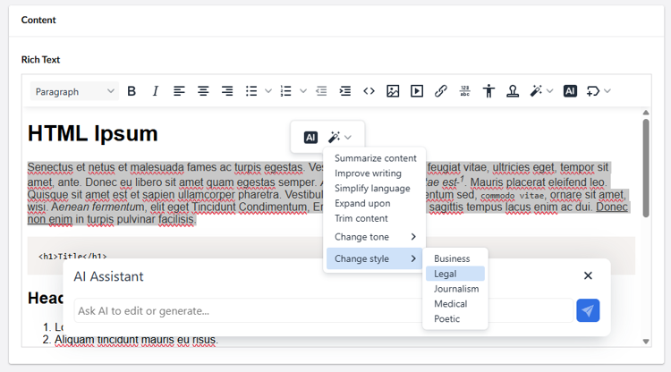
Task: Insert media video icon
Action: (417, 91)
